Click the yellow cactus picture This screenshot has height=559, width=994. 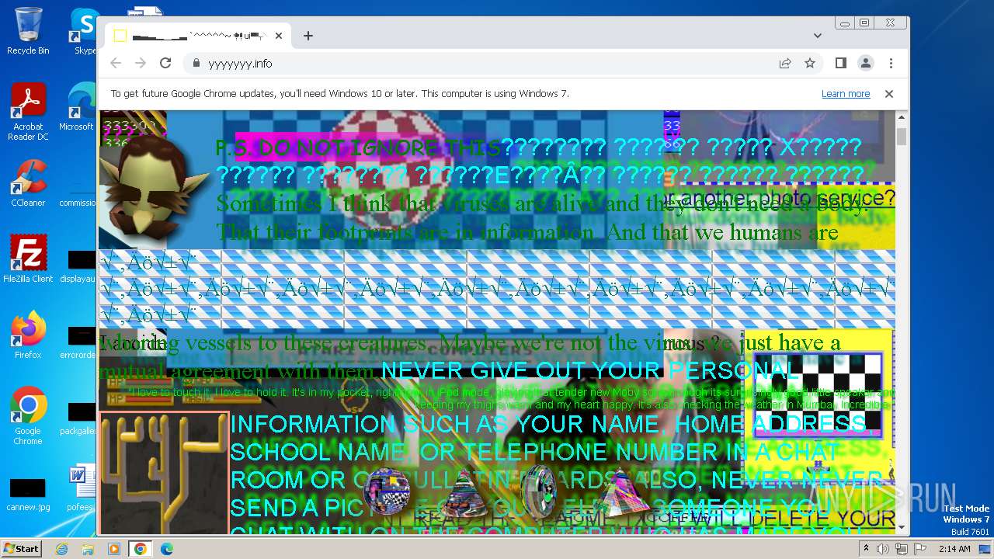tap(164, 472)
